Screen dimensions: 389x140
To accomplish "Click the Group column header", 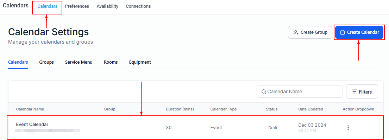I will [109, 109].
